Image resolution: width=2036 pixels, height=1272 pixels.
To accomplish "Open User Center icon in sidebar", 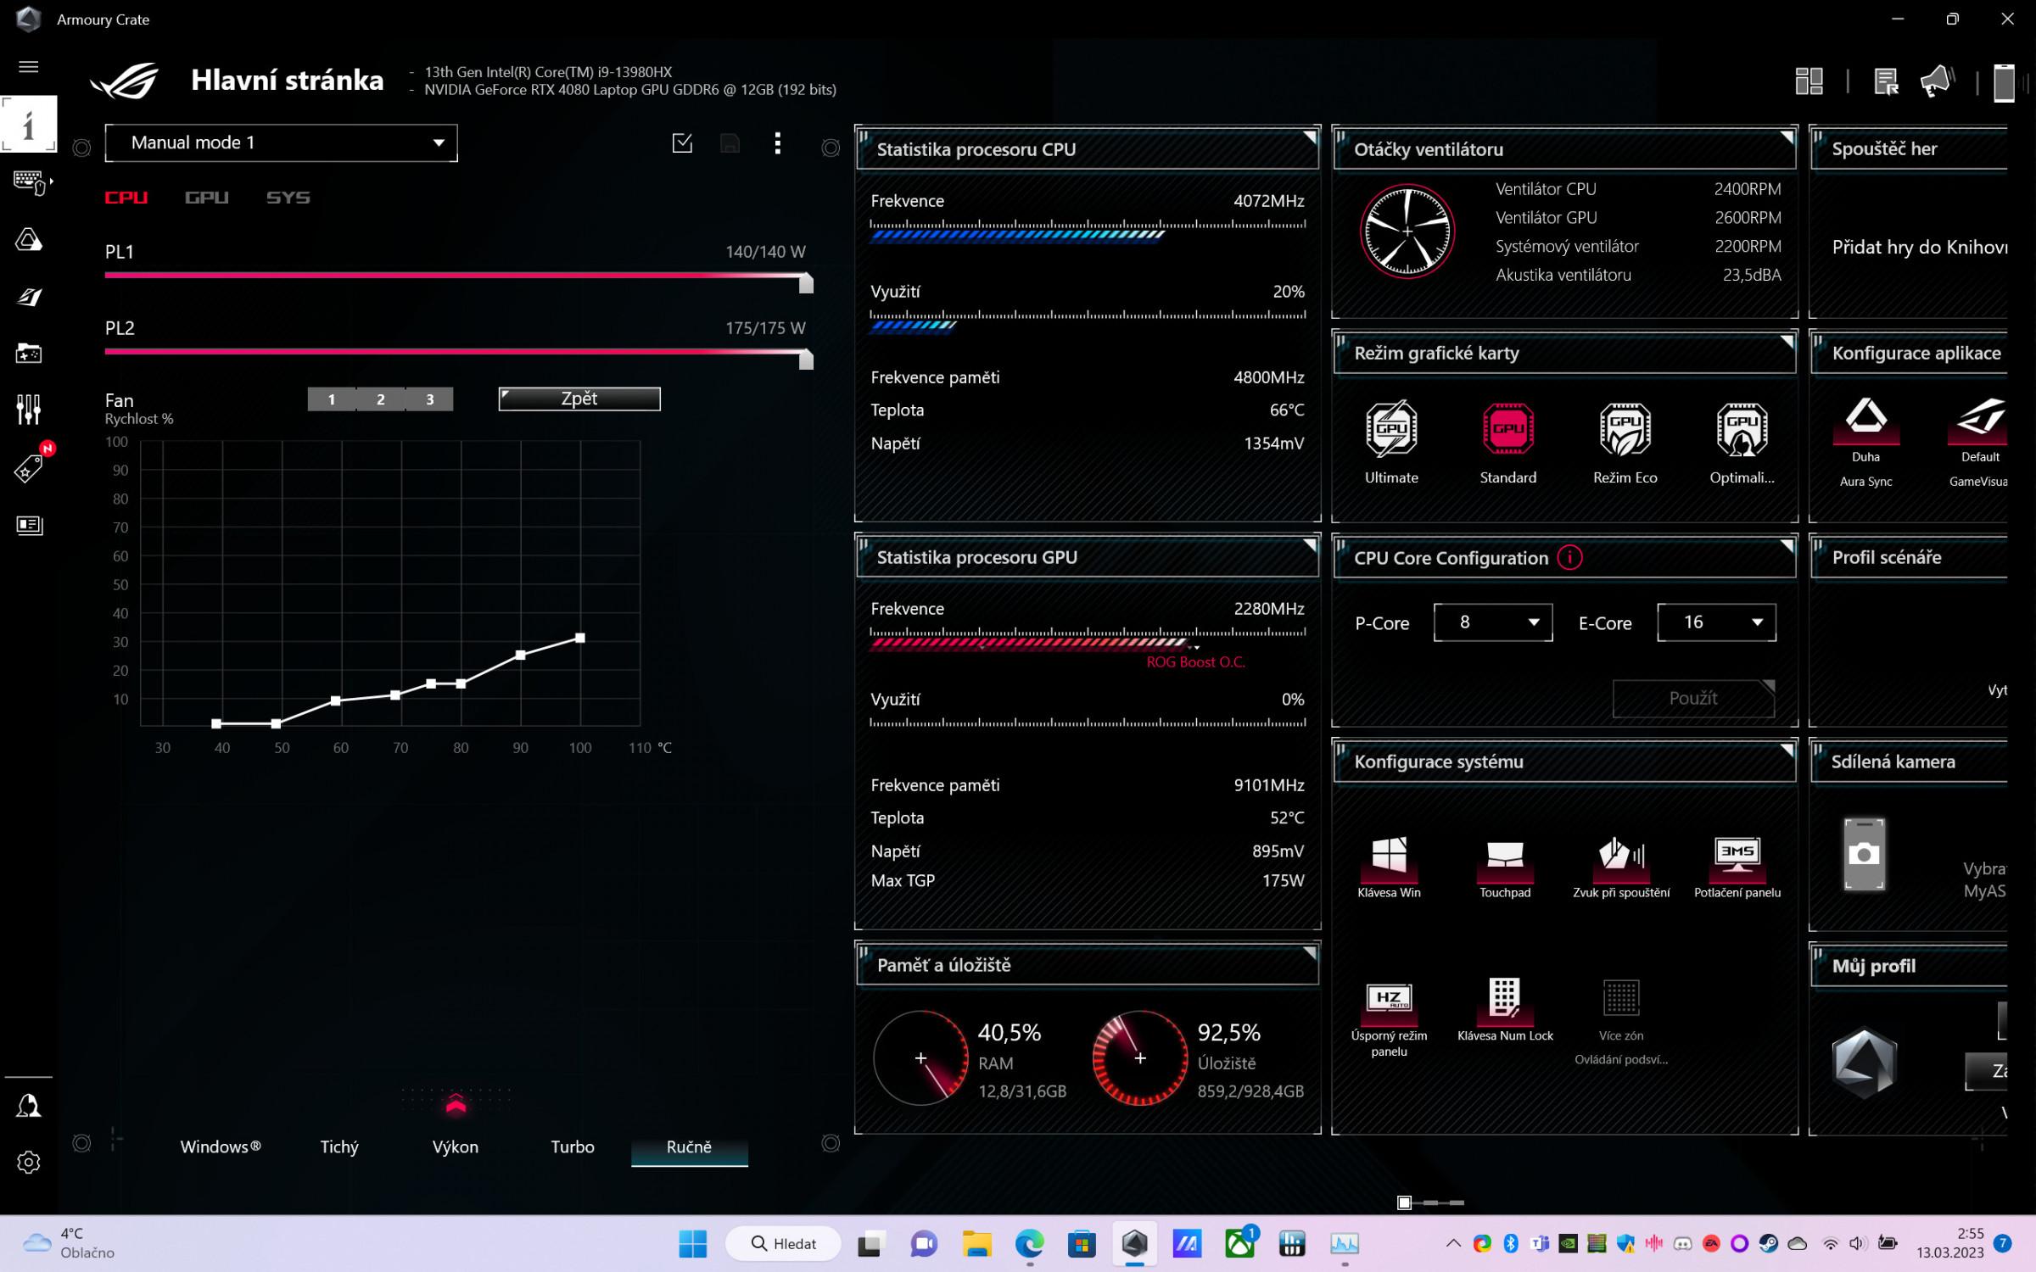I will (29, 1105).
